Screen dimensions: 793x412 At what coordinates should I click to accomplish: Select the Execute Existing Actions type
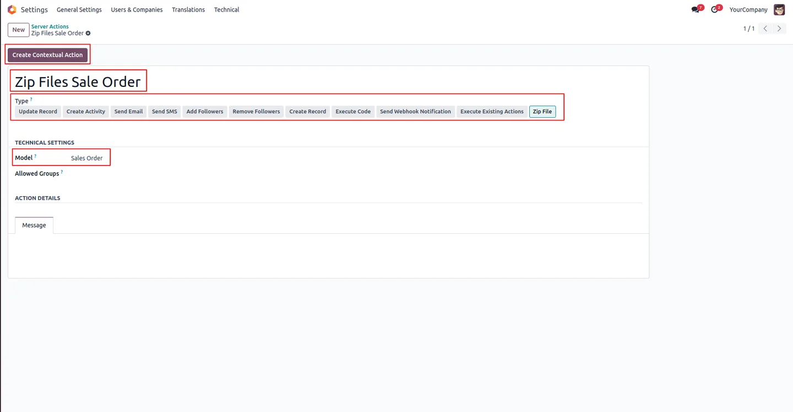coord(492,112)
